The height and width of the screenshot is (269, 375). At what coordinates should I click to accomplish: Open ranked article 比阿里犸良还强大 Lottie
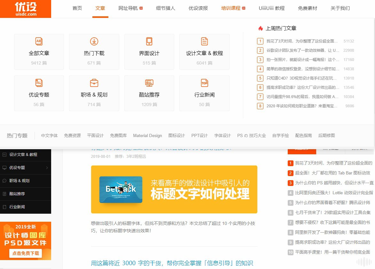pyautogui.click(x=334, y=193)
